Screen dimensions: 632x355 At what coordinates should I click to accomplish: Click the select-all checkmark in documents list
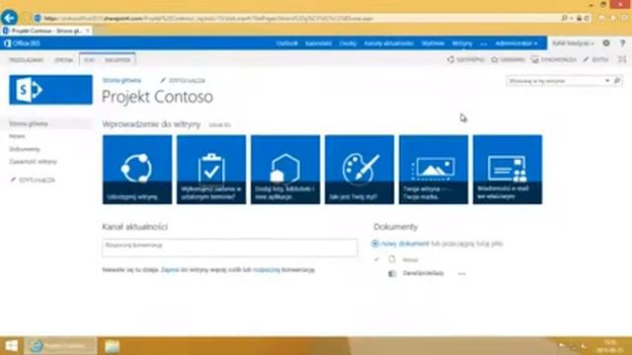(x=377, y=259)
